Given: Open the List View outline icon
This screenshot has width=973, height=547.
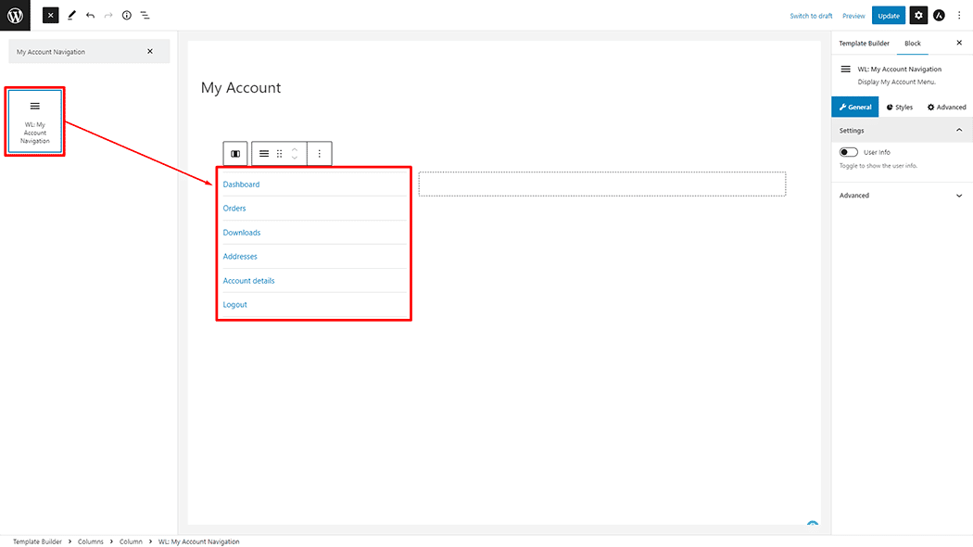Looking at the screenshot, I should click(x=145, y=15).
